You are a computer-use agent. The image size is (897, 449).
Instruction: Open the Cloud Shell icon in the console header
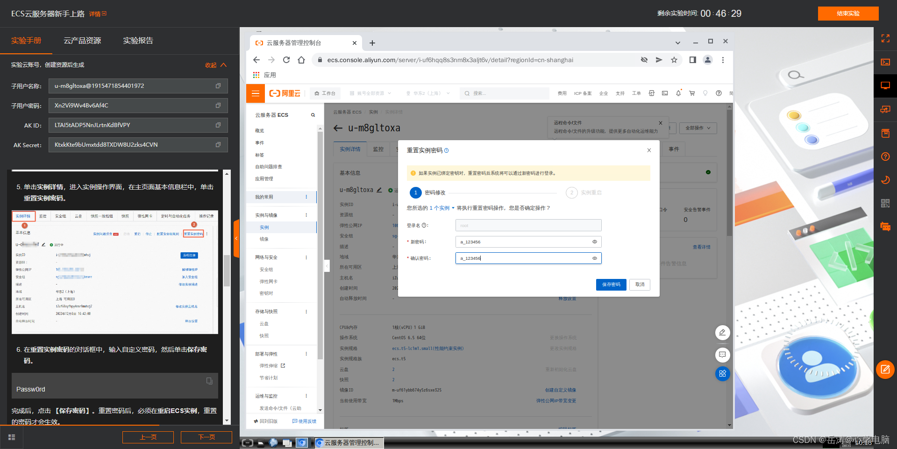(665, 93)
